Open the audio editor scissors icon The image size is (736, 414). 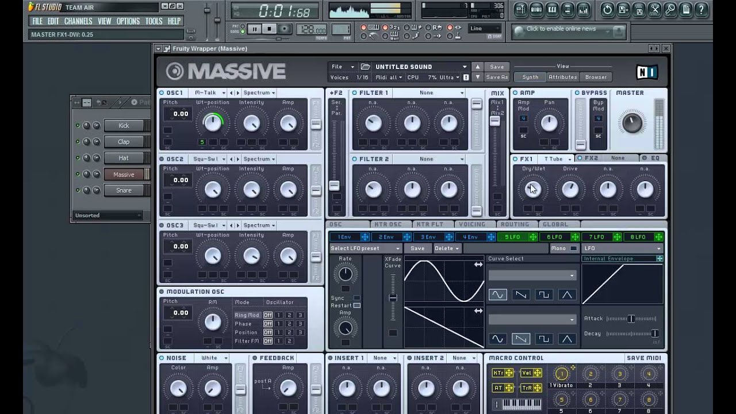pyautogui.click(x=655, y=9)
